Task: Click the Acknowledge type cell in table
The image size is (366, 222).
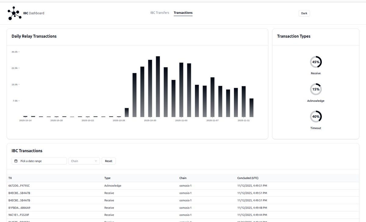Action: click(x=113, y=186)
